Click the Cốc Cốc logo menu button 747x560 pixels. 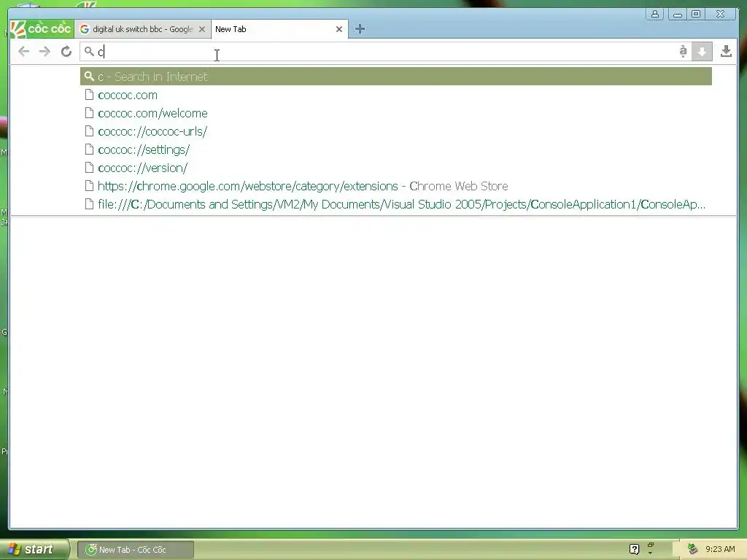[x=42, y=29]
